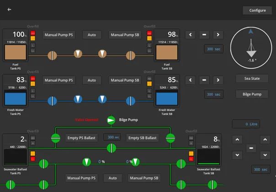Edit the bottom-right 300 sec field
This screenshot has height=192, width=276.
(260, 170)
